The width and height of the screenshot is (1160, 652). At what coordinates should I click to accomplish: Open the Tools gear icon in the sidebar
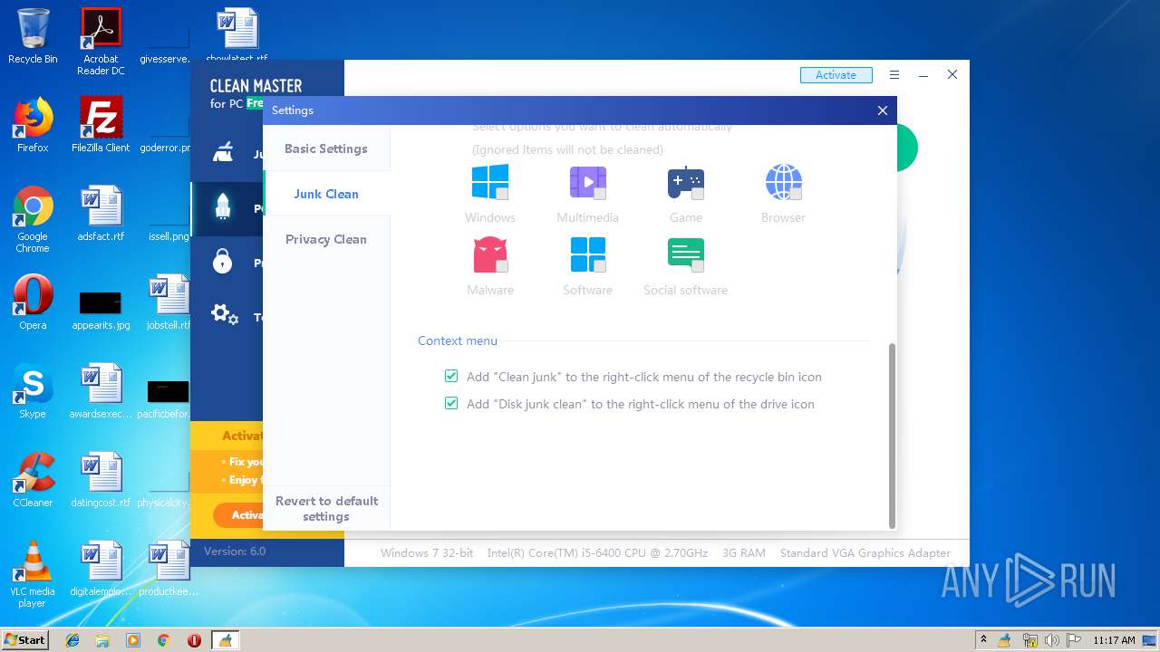(224, 315)
